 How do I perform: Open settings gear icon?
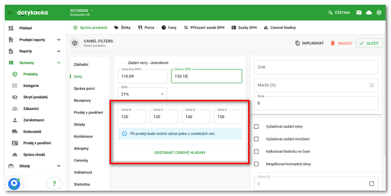click(379, 12)
